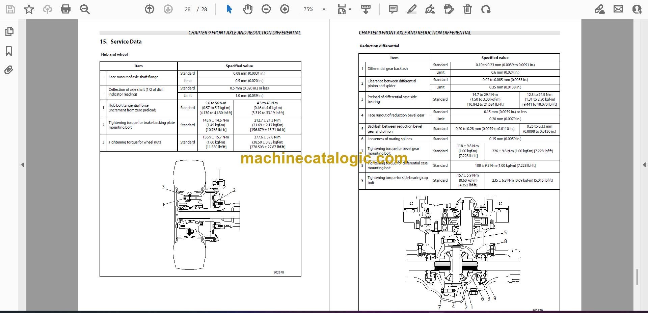The width and height of the screenshot is (648, 313).
Task: Open the find text magnifier tool
Action: pos(85,9)
